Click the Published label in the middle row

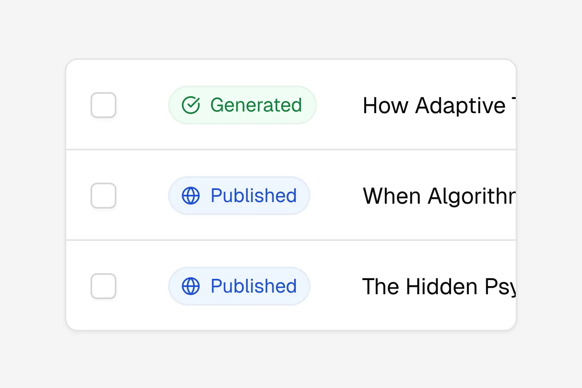tap(253, 196)
